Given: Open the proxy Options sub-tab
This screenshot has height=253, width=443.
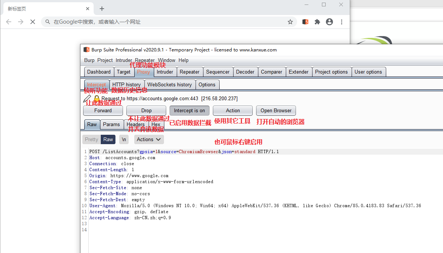Looking at the screenshot, I should [x=207, y=84].
